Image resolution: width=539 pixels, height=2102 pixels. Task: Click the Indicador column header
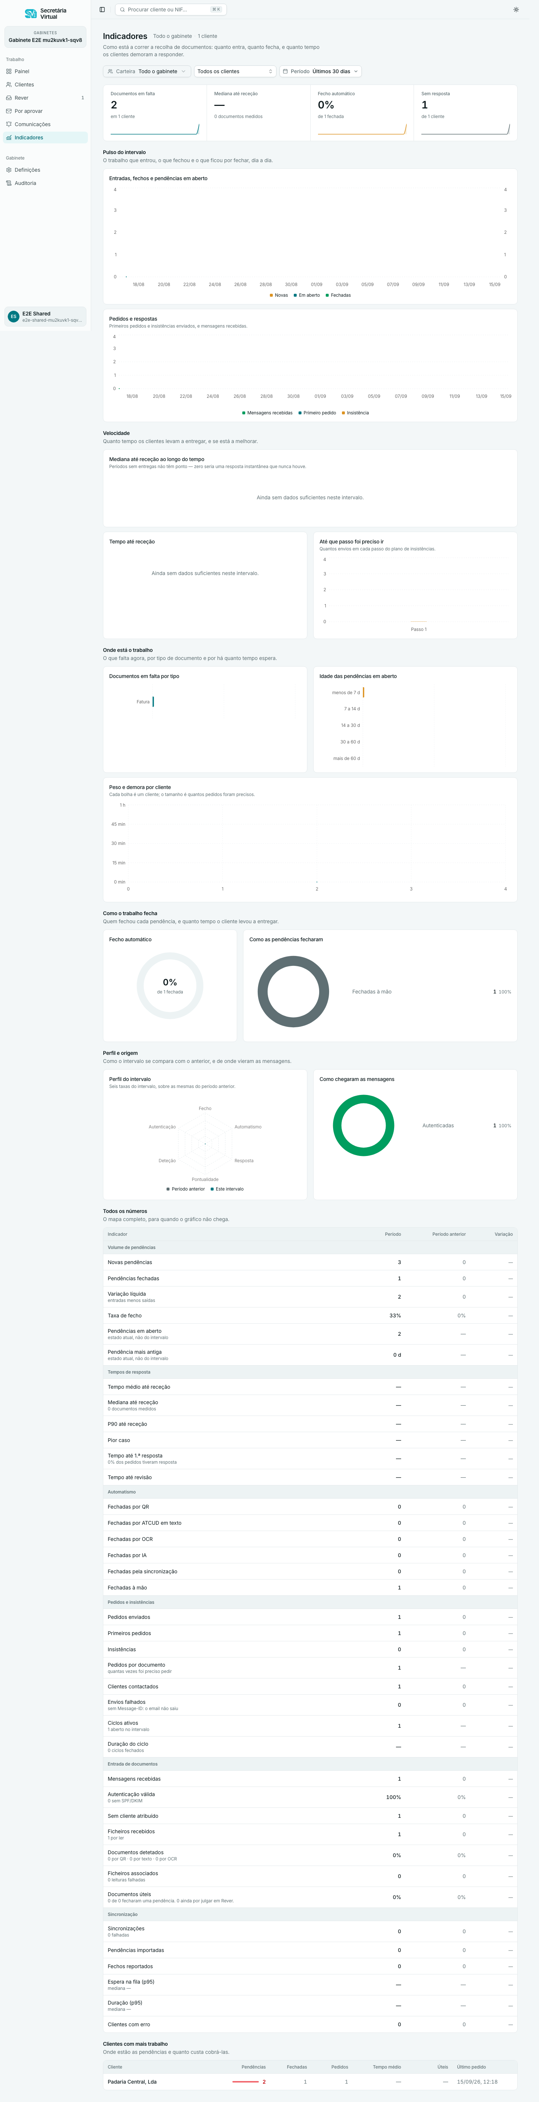117,1234
